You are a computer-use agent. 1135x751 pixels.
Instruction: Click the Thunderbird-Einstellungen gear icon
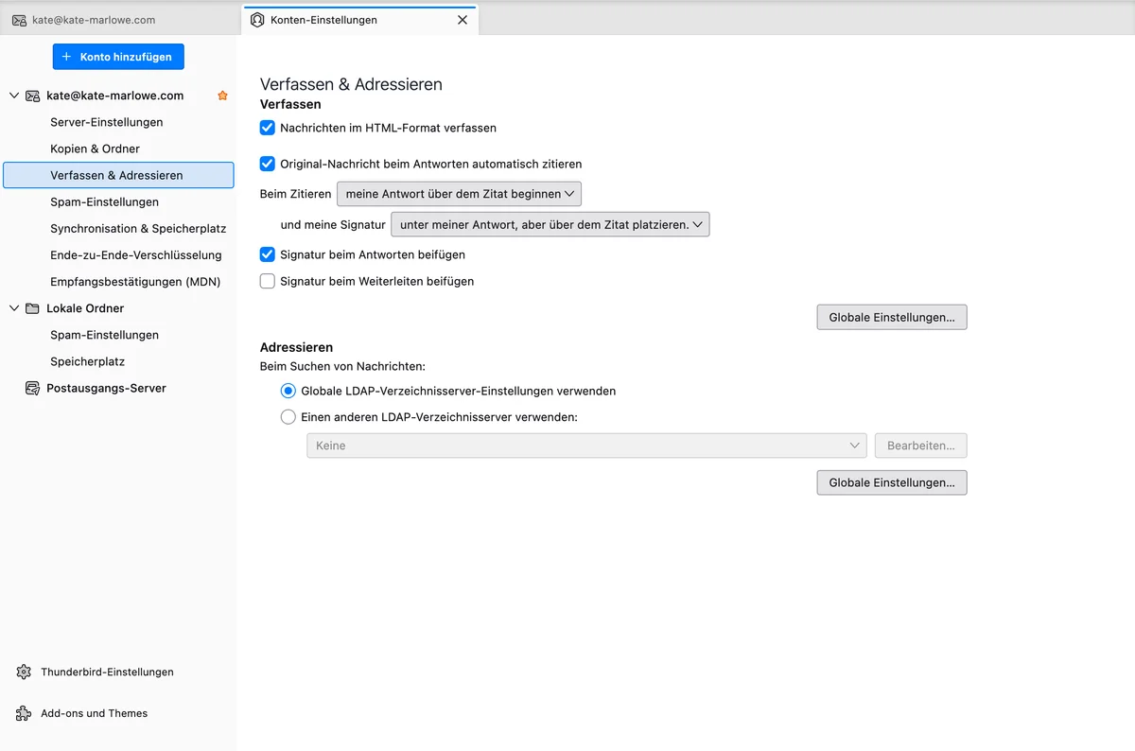pyautogui.click(x=24, y=672)
